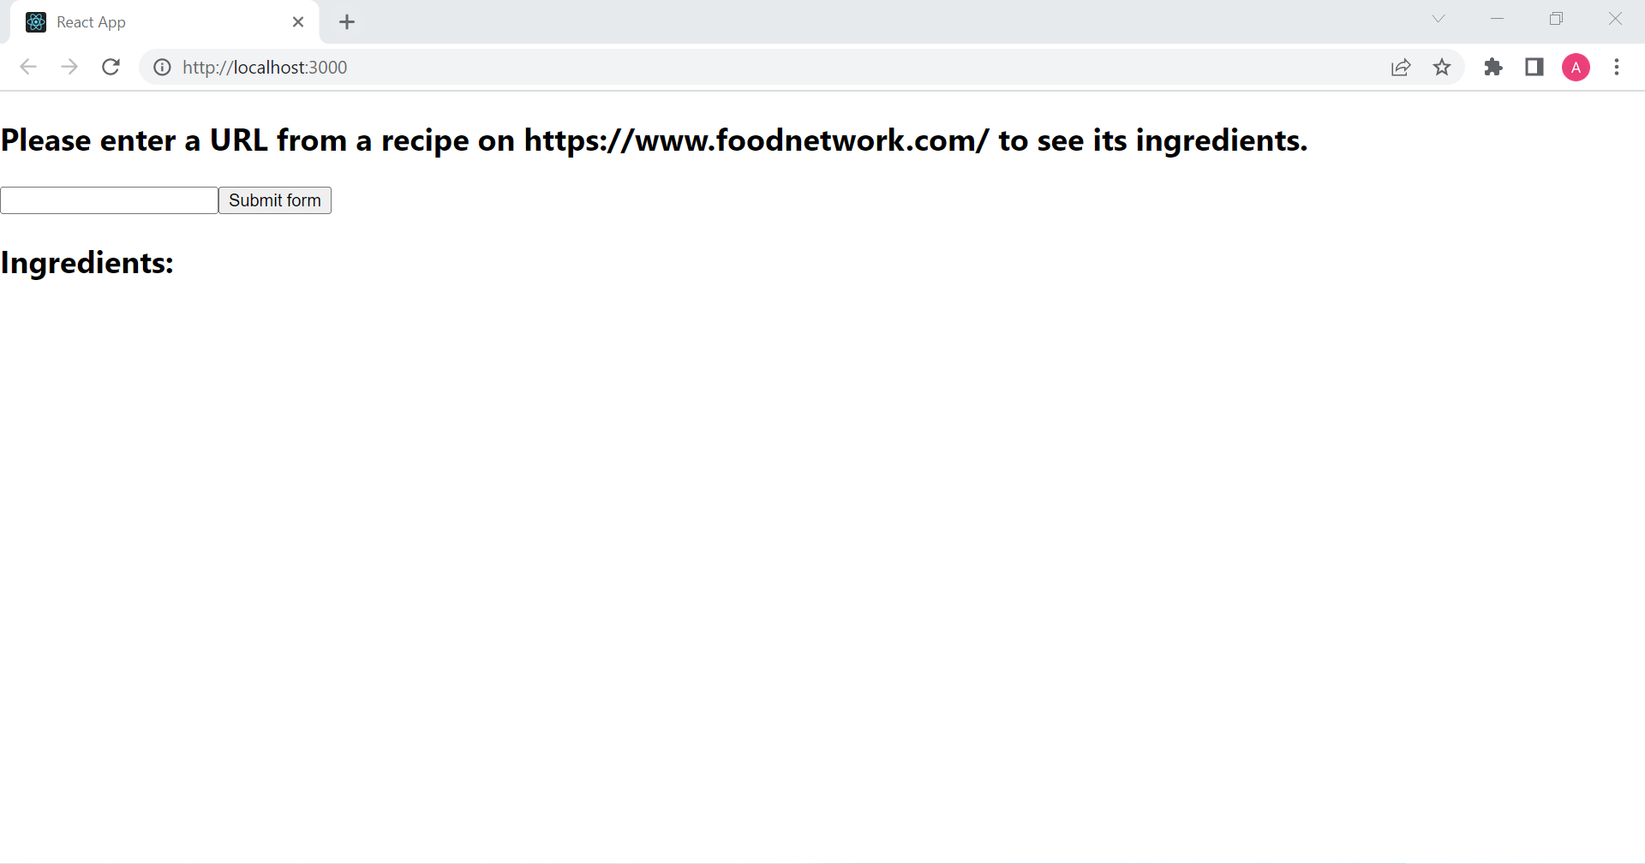The width and height of the screenshot is (1645, 864).
Task: Bookmark this tab with the star icon
Action: click(1442, 67)
